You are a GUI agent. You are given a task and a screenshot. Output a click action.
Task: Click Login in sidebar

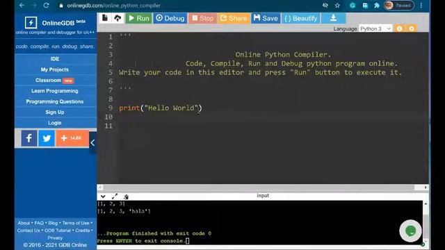pos(55,123)
